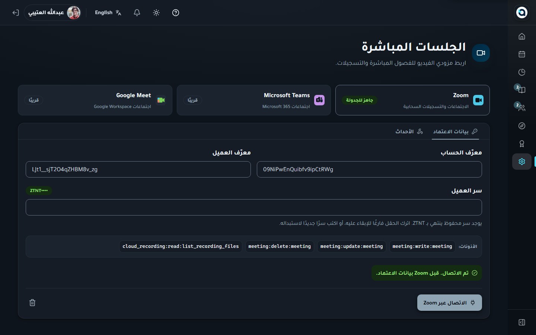Viewport: 536px width, 335px height.
Task: Focus the معرّف العميل input field
Action: click(138, 169)
